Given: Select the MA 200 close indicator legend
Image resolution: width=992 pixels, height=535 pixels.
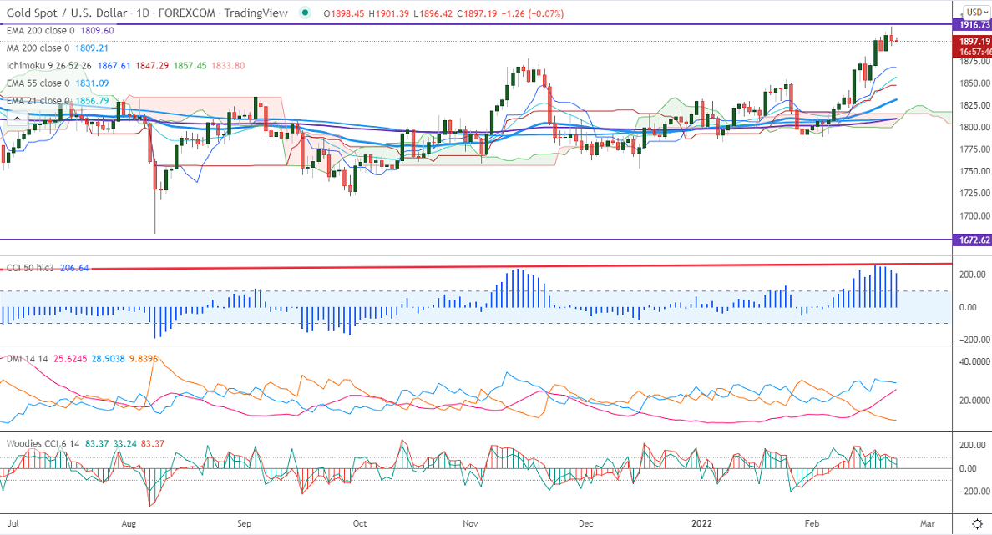Looking at the screenshot, I should (38, 48).
